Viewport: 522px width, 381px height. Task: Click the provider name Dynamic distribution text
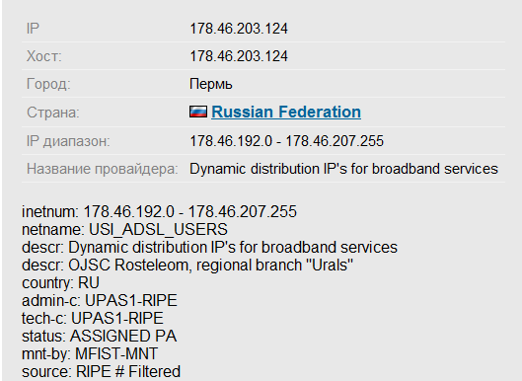343,169
